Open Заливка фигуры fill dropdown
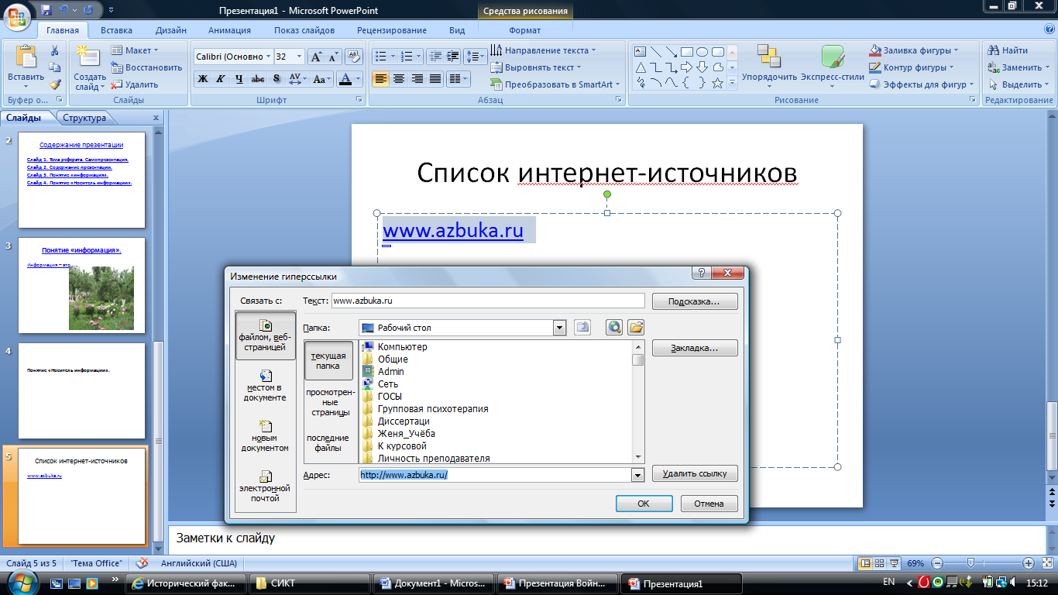Viewport: 1058px width, 595px height. pos(914,50)
